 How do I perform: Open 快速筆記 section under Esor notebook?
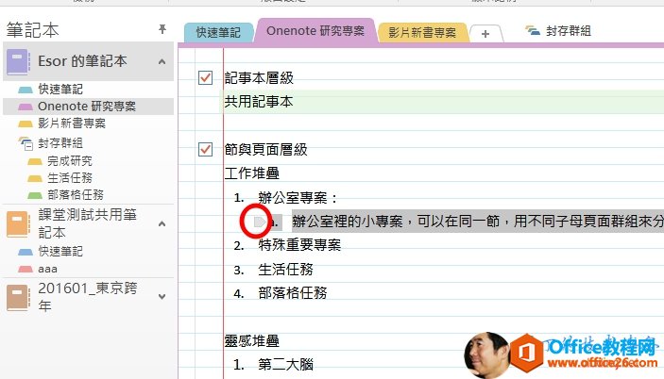coord(60,90)
